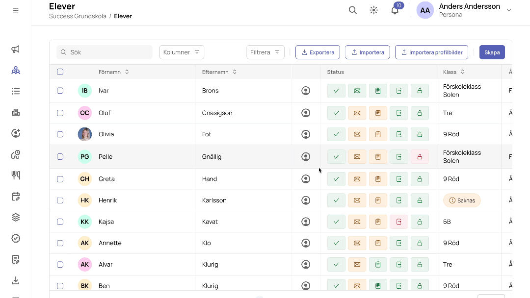Screen dimensions: 530x298
Task: Open the layers stack sidebar icon
Action: tap(16, 217)
